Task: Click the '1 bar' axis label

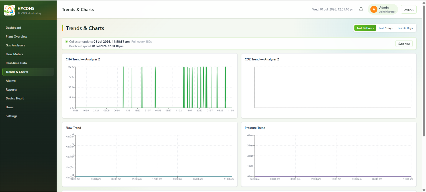Action: click(250, 166)
